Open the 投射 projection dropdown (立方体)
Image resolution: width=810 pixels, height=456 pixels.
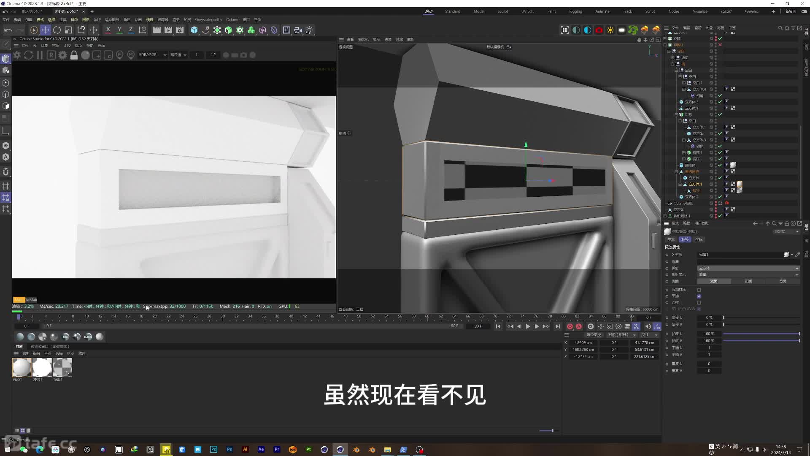coord(748,268)
